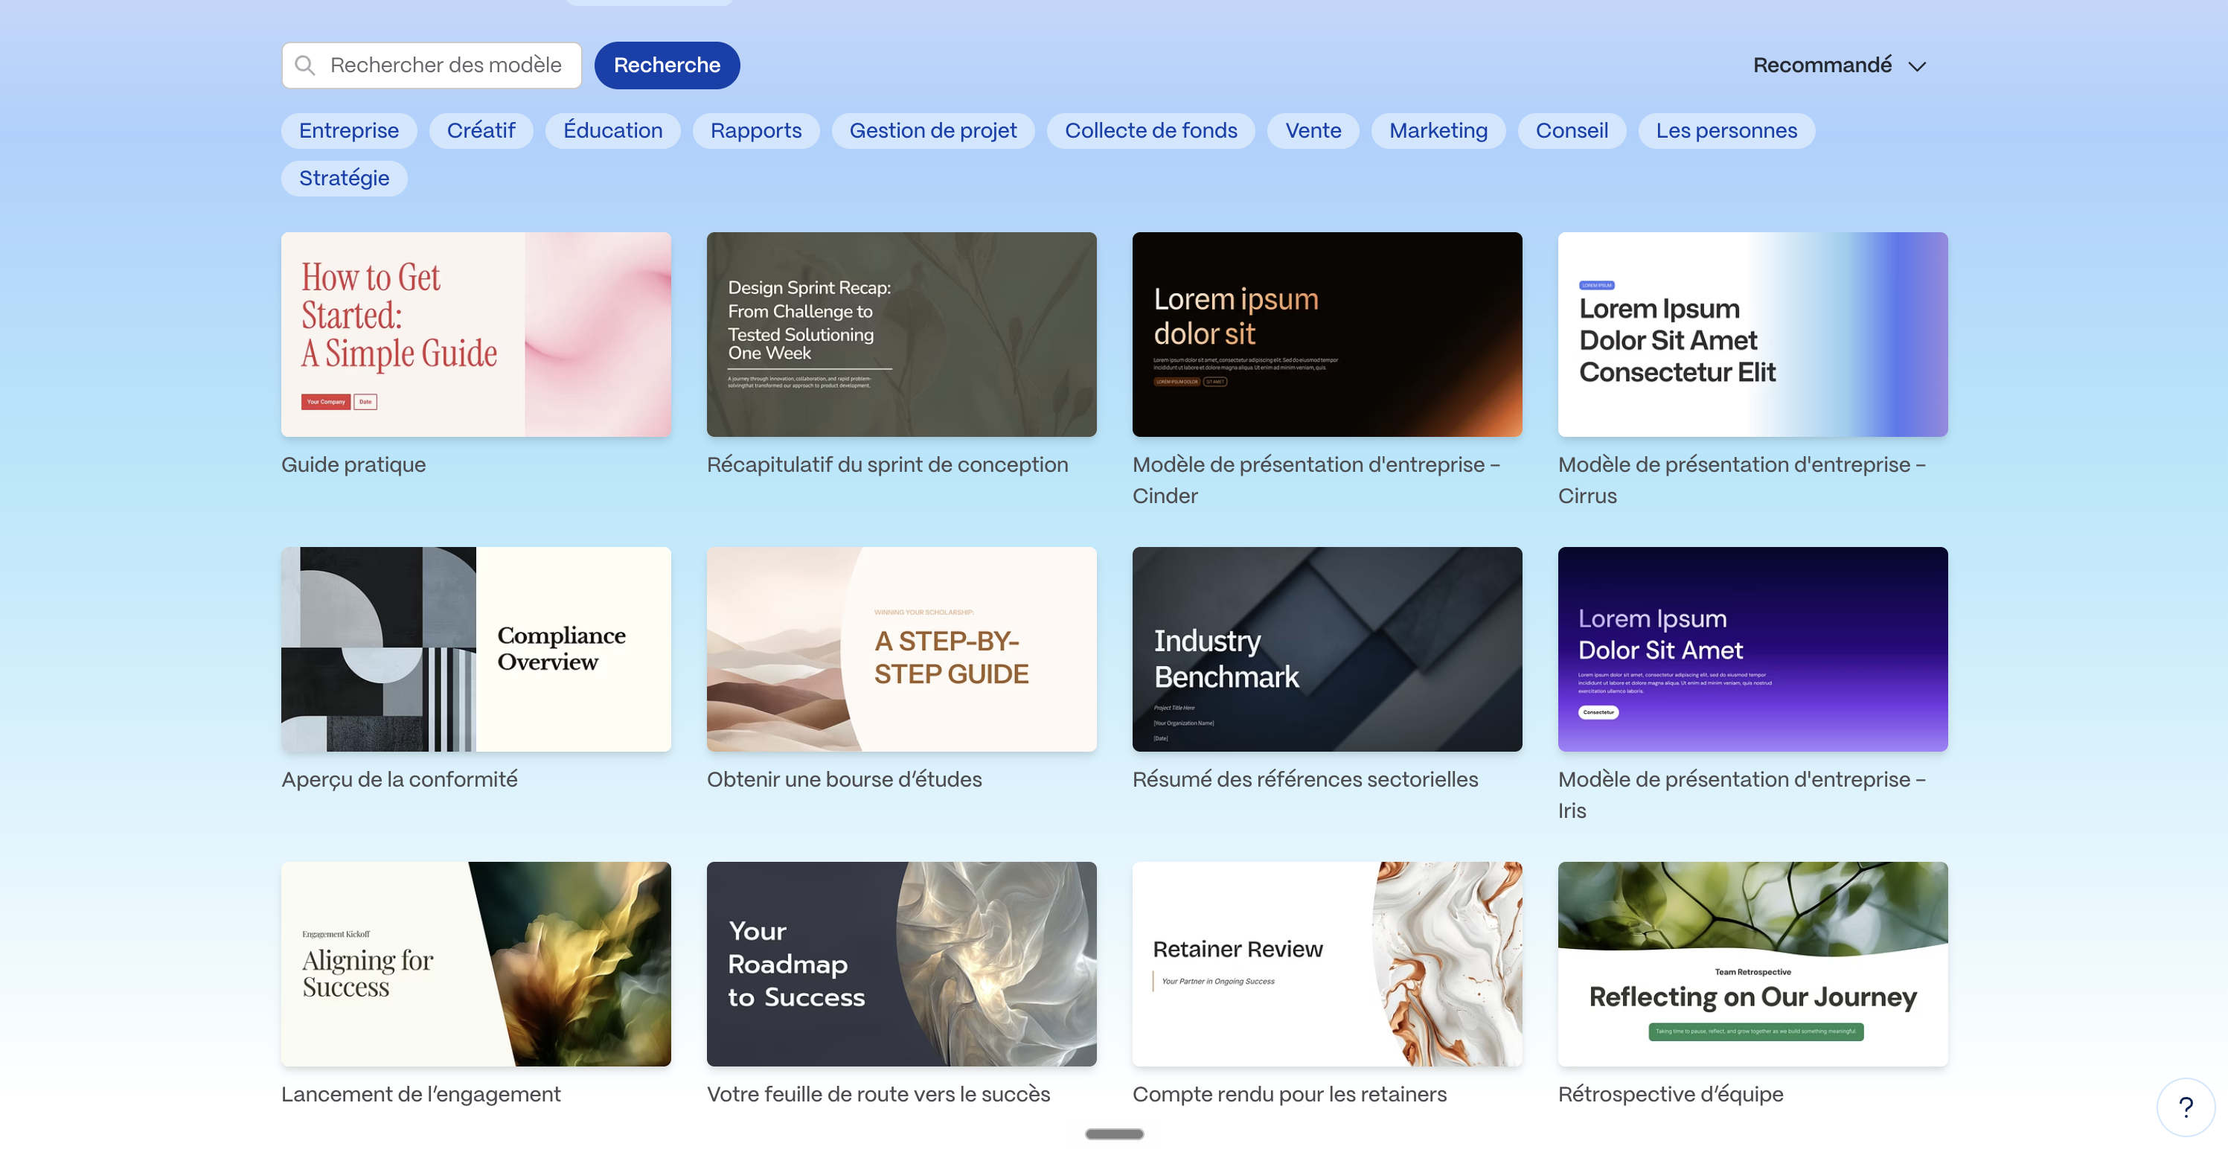Open the Compliance Overview template thumbnail
The width and height of the screenshot is (2228, 1161).
(x=476, y=649)
